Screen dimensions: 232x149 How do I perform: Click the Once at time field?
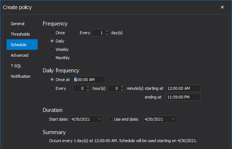point(89,80)
